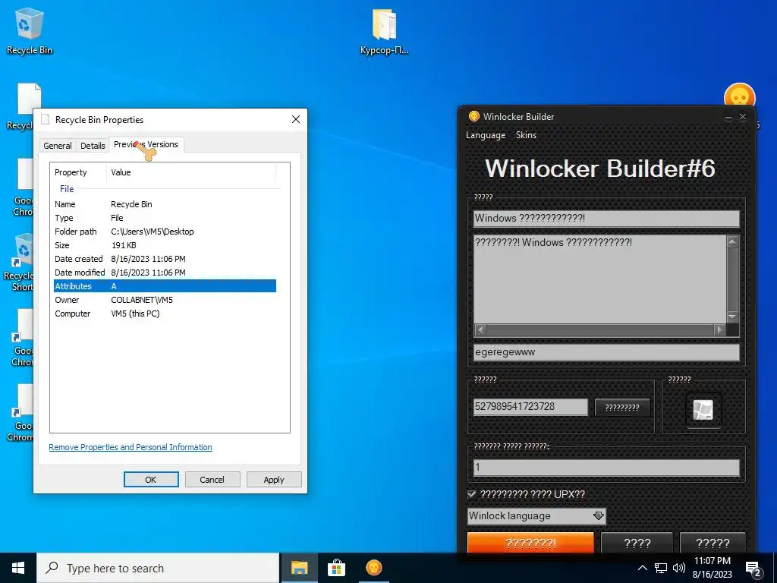Open the volume control tray icon

pos(679,568)
